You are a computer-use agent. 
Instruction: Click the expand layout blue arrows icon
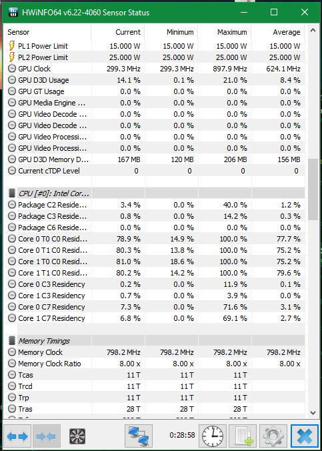17,436
